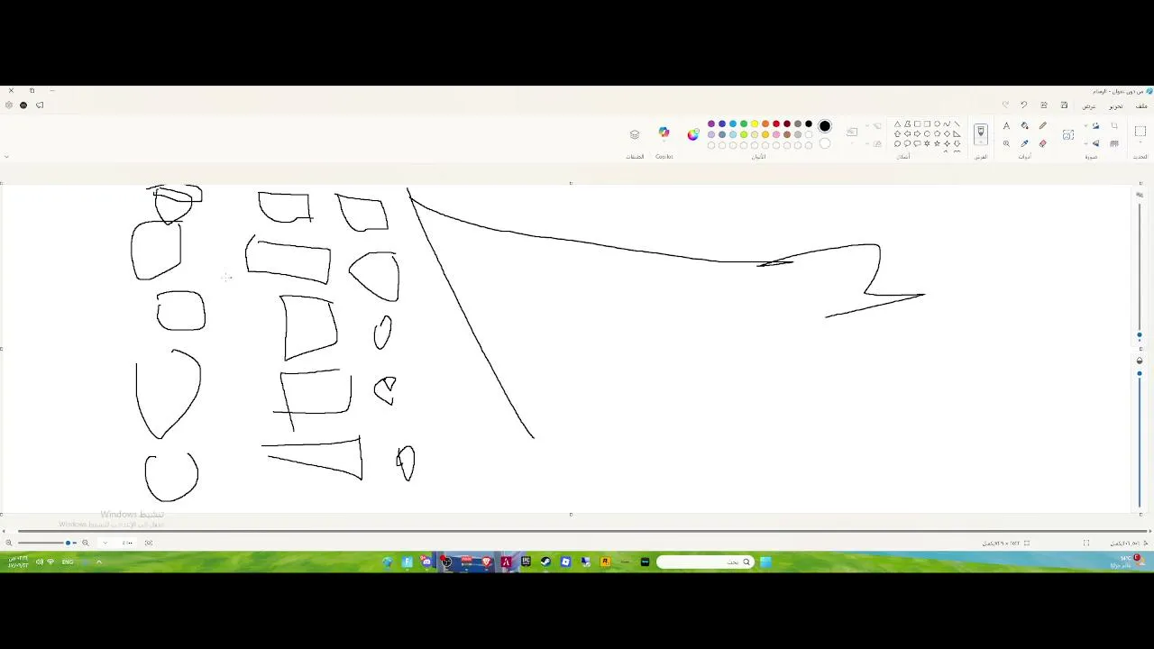Open Copilot in Paint ribbon
The height and width of the screenshot is (649, 1154).
(x=664, y=133)
